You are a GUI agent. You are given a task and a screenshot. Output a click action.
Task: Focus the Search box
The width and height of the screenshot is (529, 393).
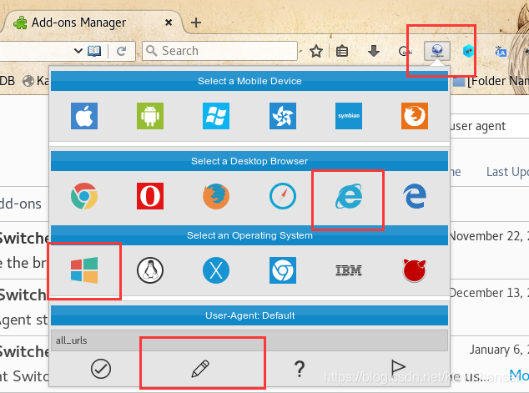coord(219,51)
